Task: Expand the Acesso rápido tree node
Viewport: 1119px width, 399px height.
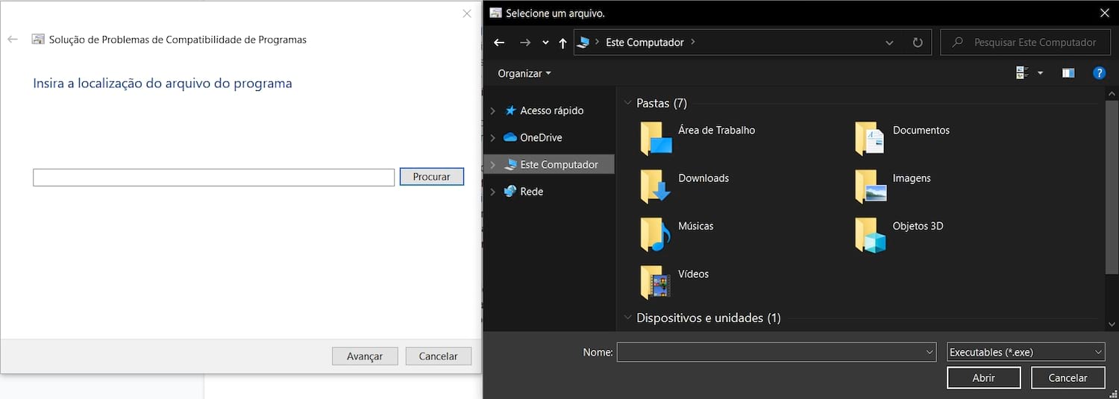Action: 492,111
